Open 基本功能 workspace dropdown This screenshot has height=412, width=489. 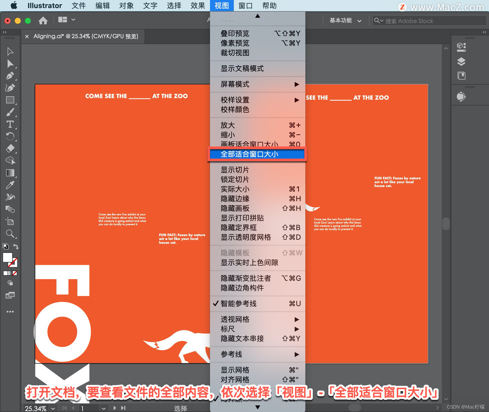[x=345, y=21]
